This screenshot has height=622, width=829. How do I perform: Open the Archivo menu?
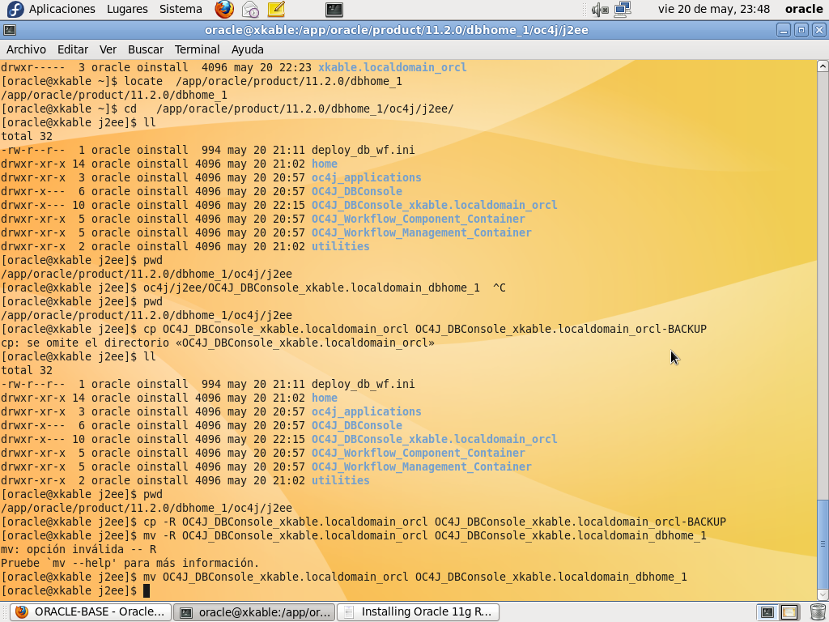click(26, 49)
